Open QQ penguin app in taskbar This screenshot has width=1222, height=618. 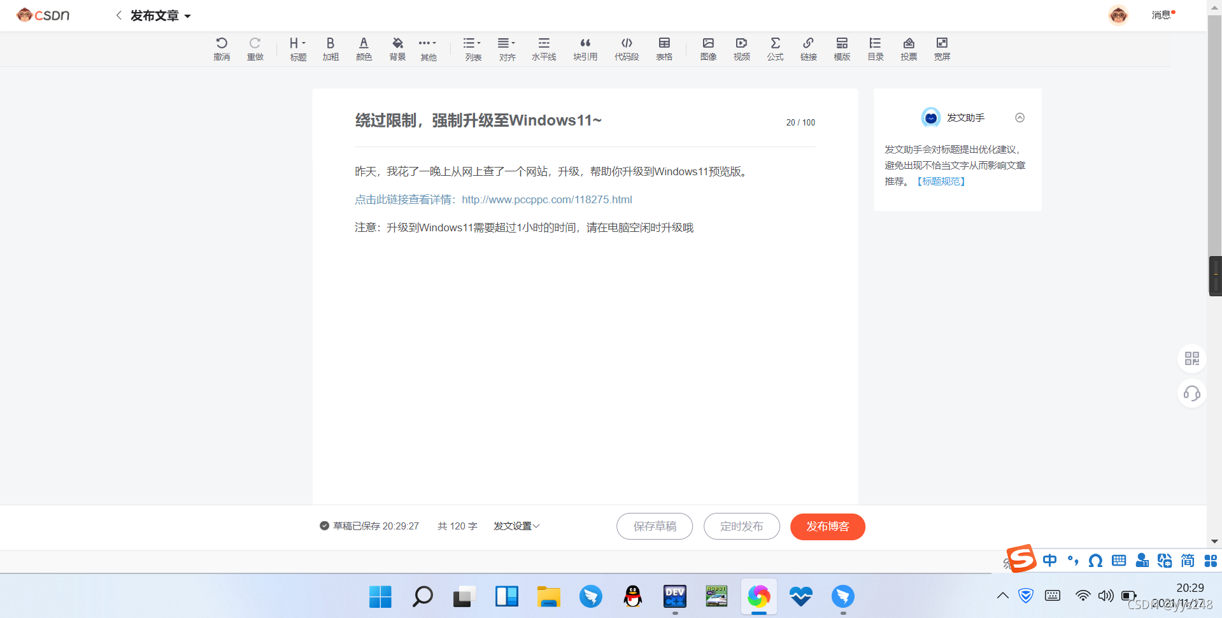coord(632,596)
